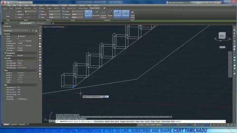Expand the Rows panel dropdown arrow
Screen dimensions: 237x133
pos(51,20)
